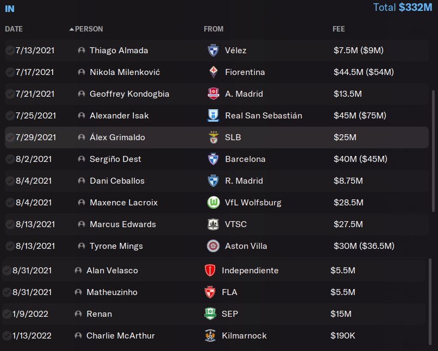The width and height of the screenshot is (438, 351).
Task: Click the Vélez club badge
Action: click(x=213, y=51)
